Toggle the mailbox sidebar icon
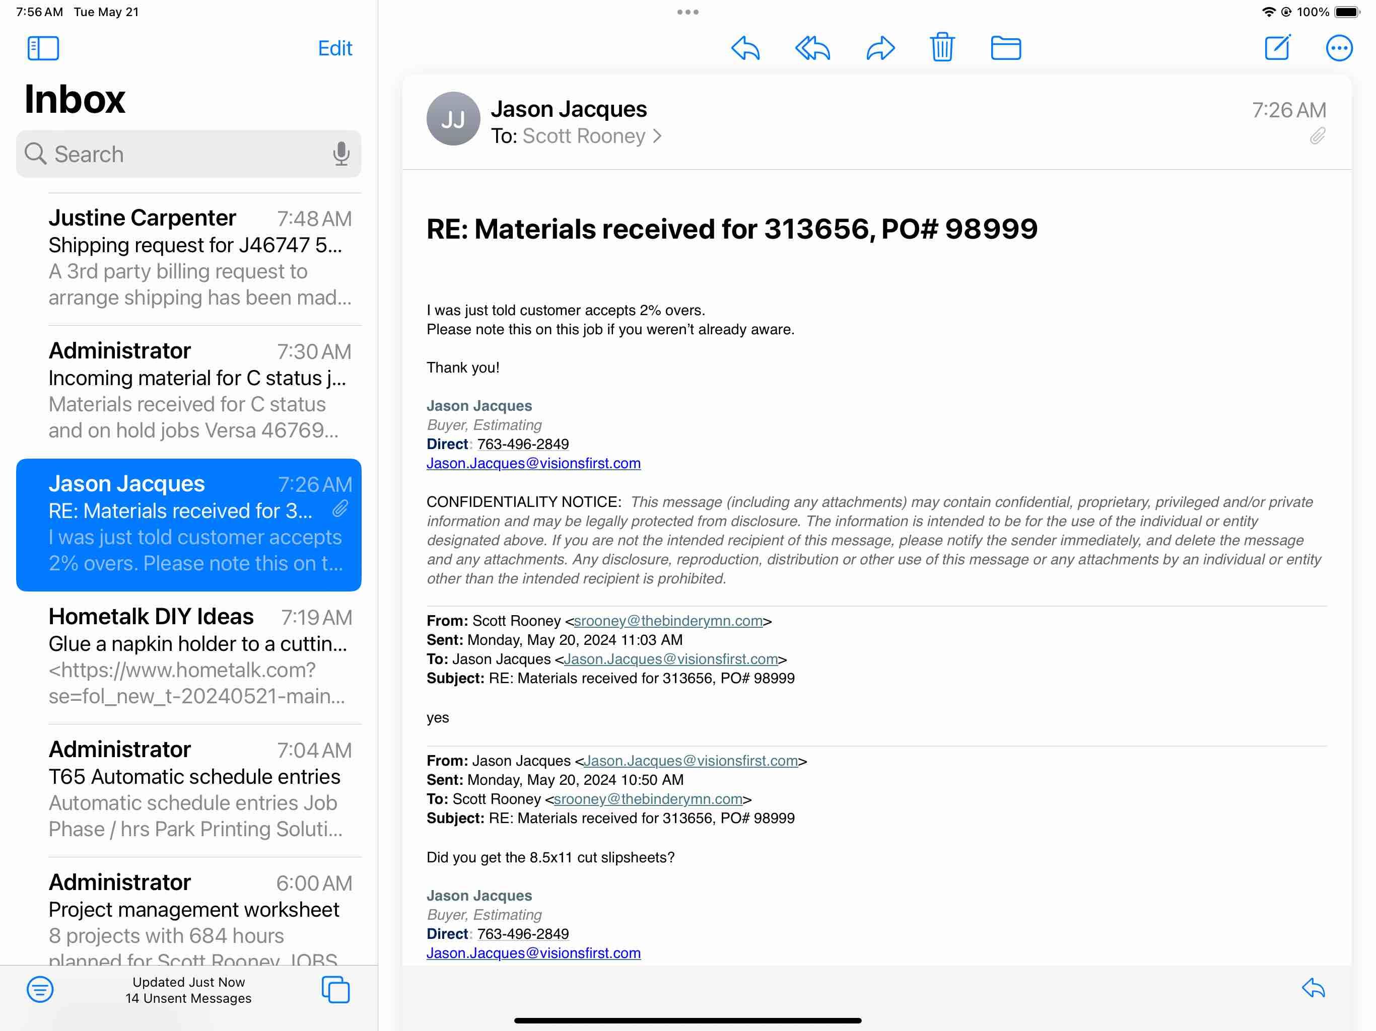This screenshot has height=1031, width=1376. point(43,48)
